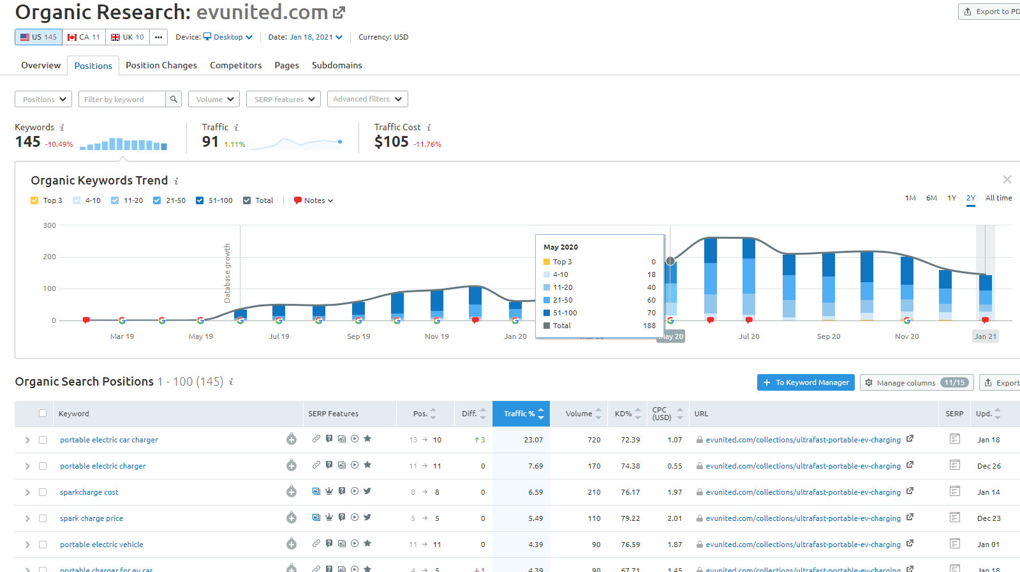
Task: Switch to Position Changes tab
Action: [x=161, y=65]
